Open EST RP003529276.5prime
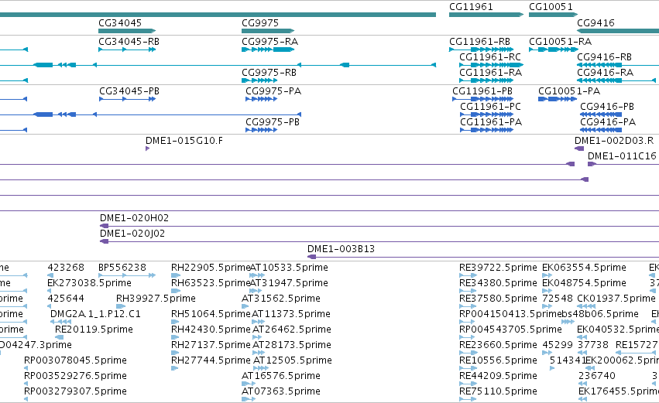This screenshot has width=659, height=403. pos(75,376)
